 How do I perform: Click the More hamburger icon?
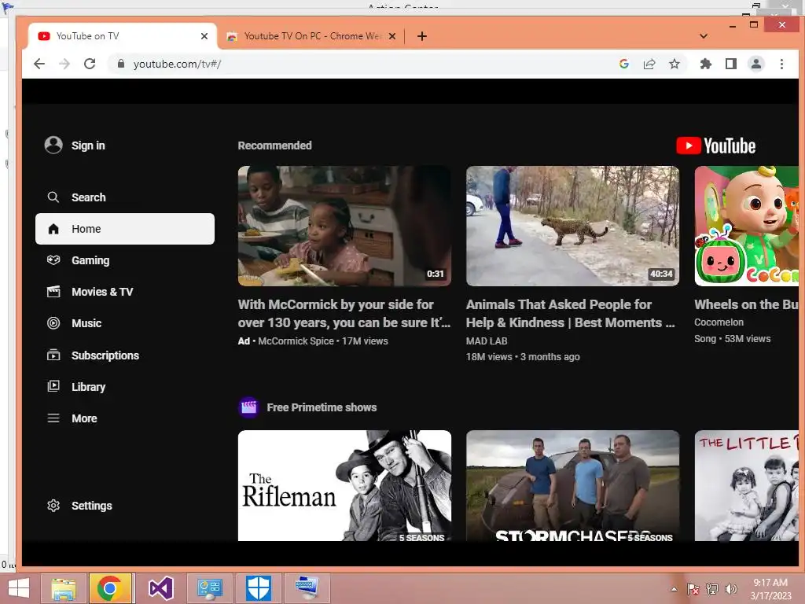click(x=53, y=418)
